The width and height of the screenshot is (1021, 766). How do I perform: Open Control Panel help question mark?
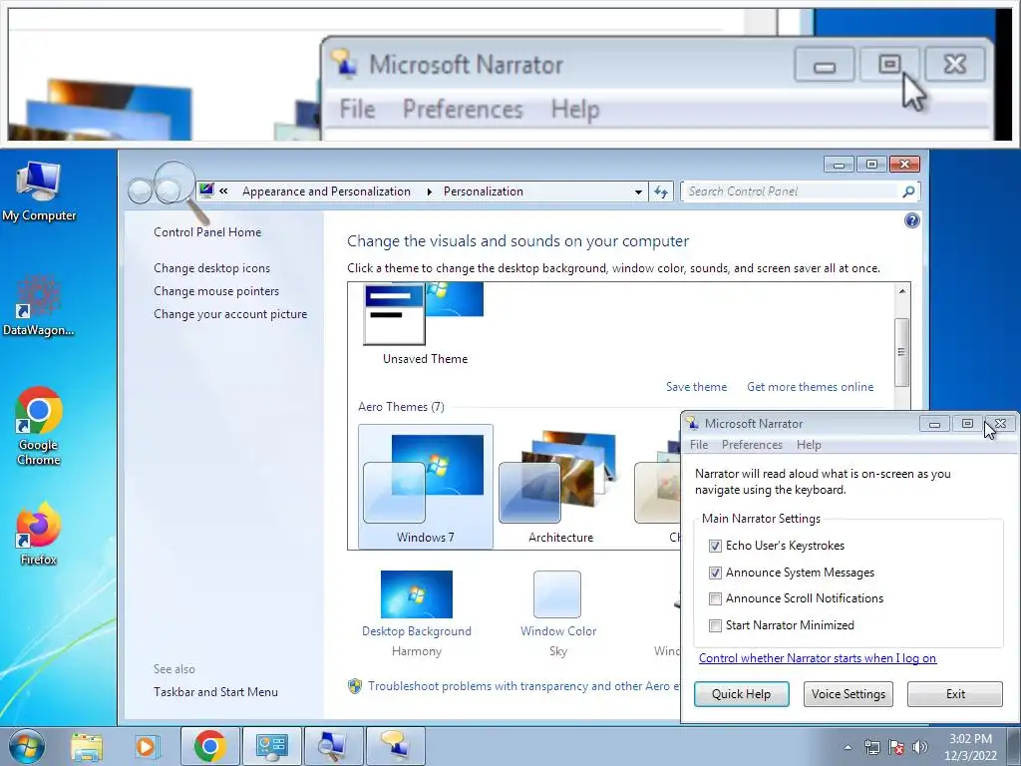click(912, 220)
